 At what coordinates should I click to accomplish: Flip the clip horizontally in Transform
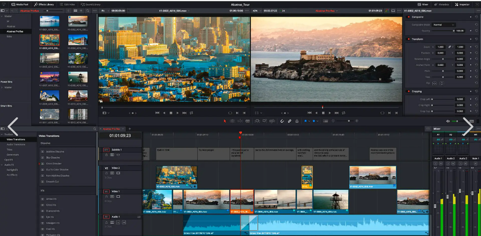click(x=434, y=83)
